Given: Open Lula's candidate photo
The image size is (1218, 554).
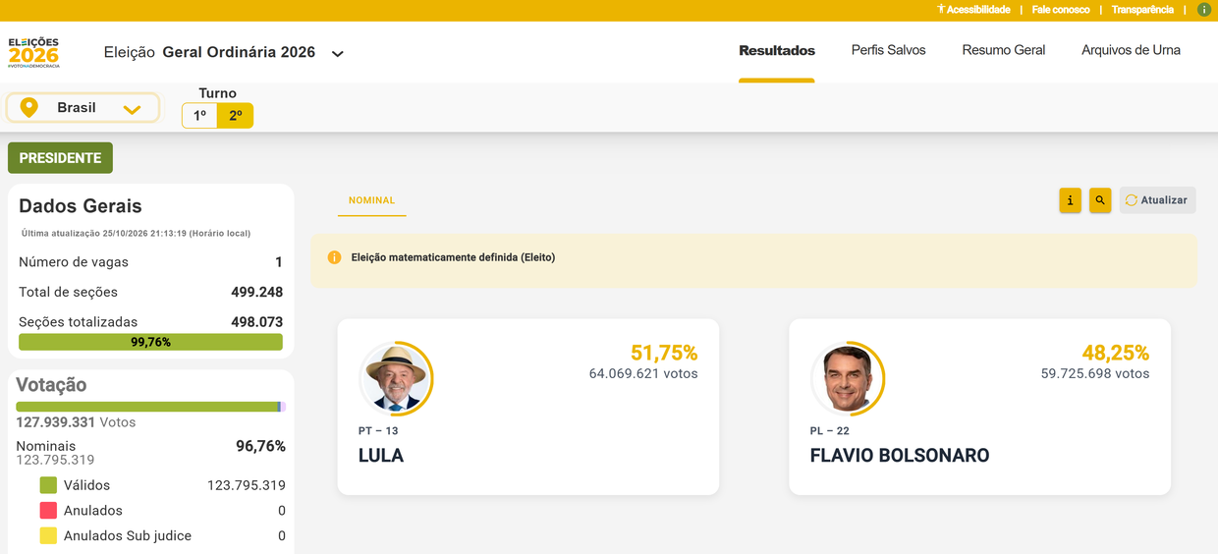Looking at the screenshot, I should pos(396,378).
